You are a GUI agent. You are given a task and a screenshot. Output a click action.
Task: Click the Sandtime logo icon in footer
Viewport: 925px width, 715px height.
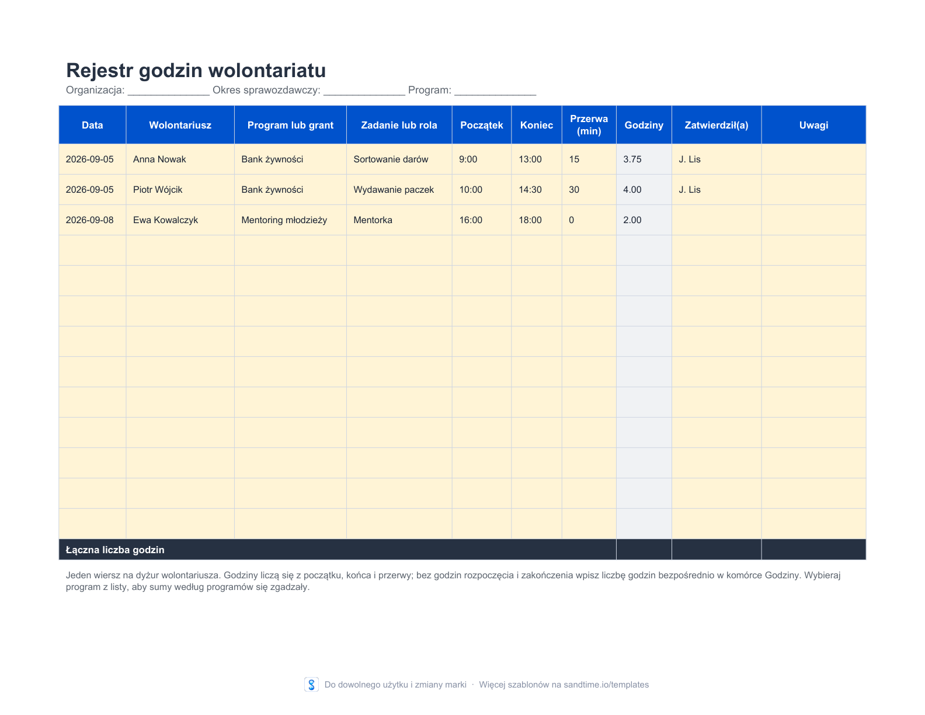point(311,685)
